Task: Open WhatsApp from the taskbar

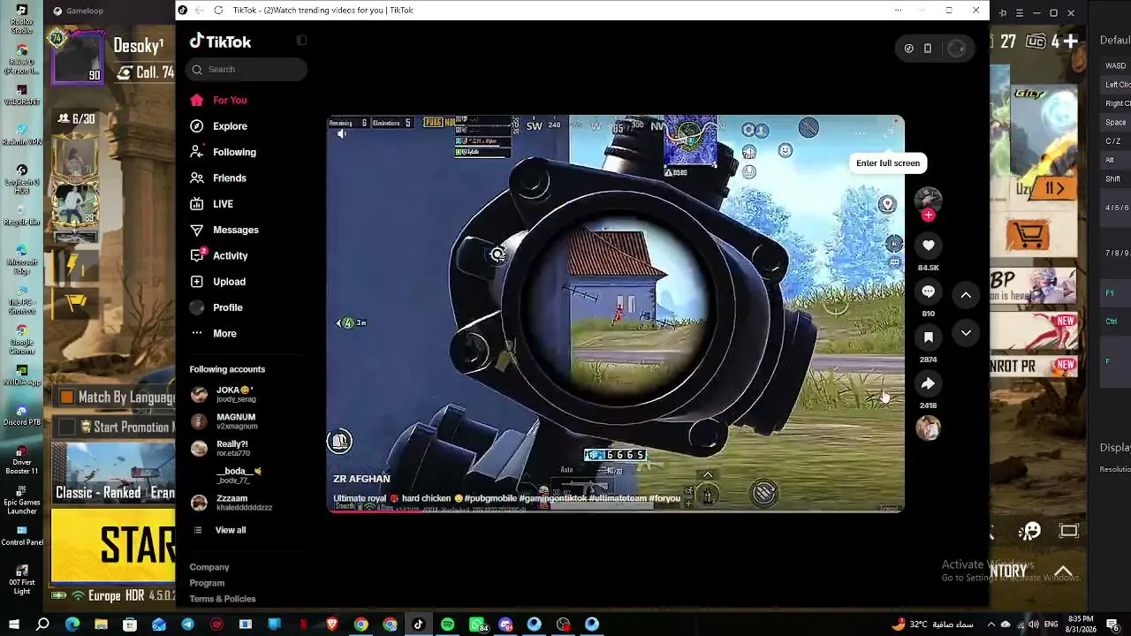Action: [x=478, y=625]
